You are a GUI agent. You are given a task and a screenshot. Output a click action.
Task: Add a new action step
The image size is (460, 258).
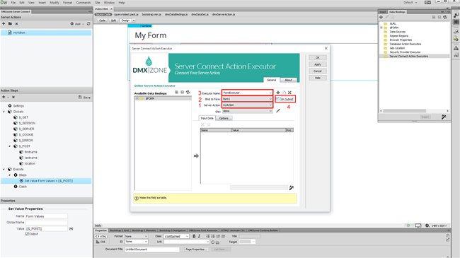pos(4,97)
